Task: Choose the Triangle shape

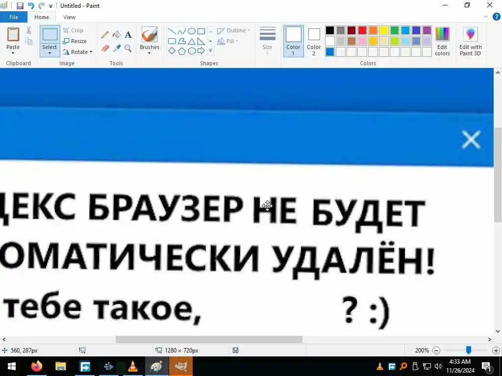Action: (x=192, y=41)
